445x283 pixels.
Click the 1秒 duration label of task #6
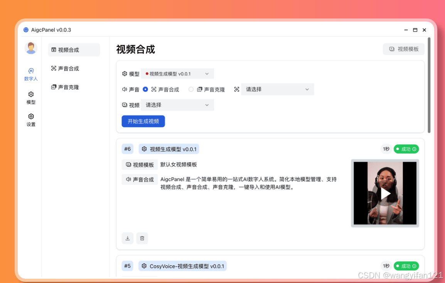click(386, 149)
